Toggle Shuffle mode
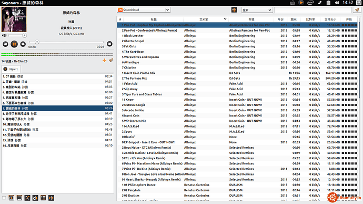The width and height of the screenshot is (363, 204). (27, 198)
